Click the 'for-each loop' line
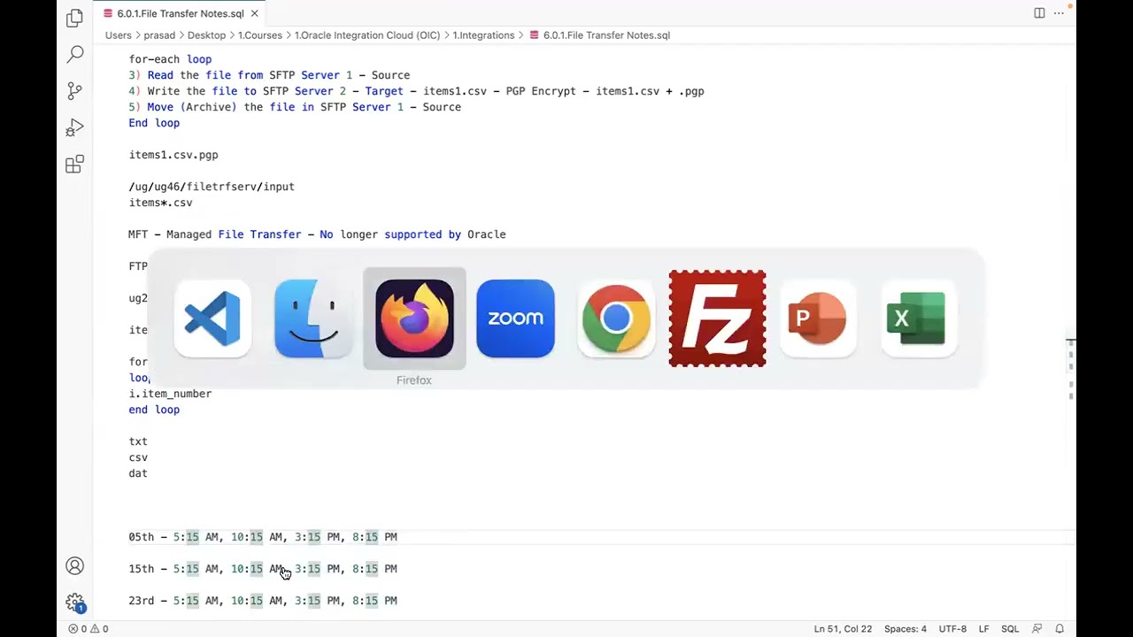 point(170,59)
